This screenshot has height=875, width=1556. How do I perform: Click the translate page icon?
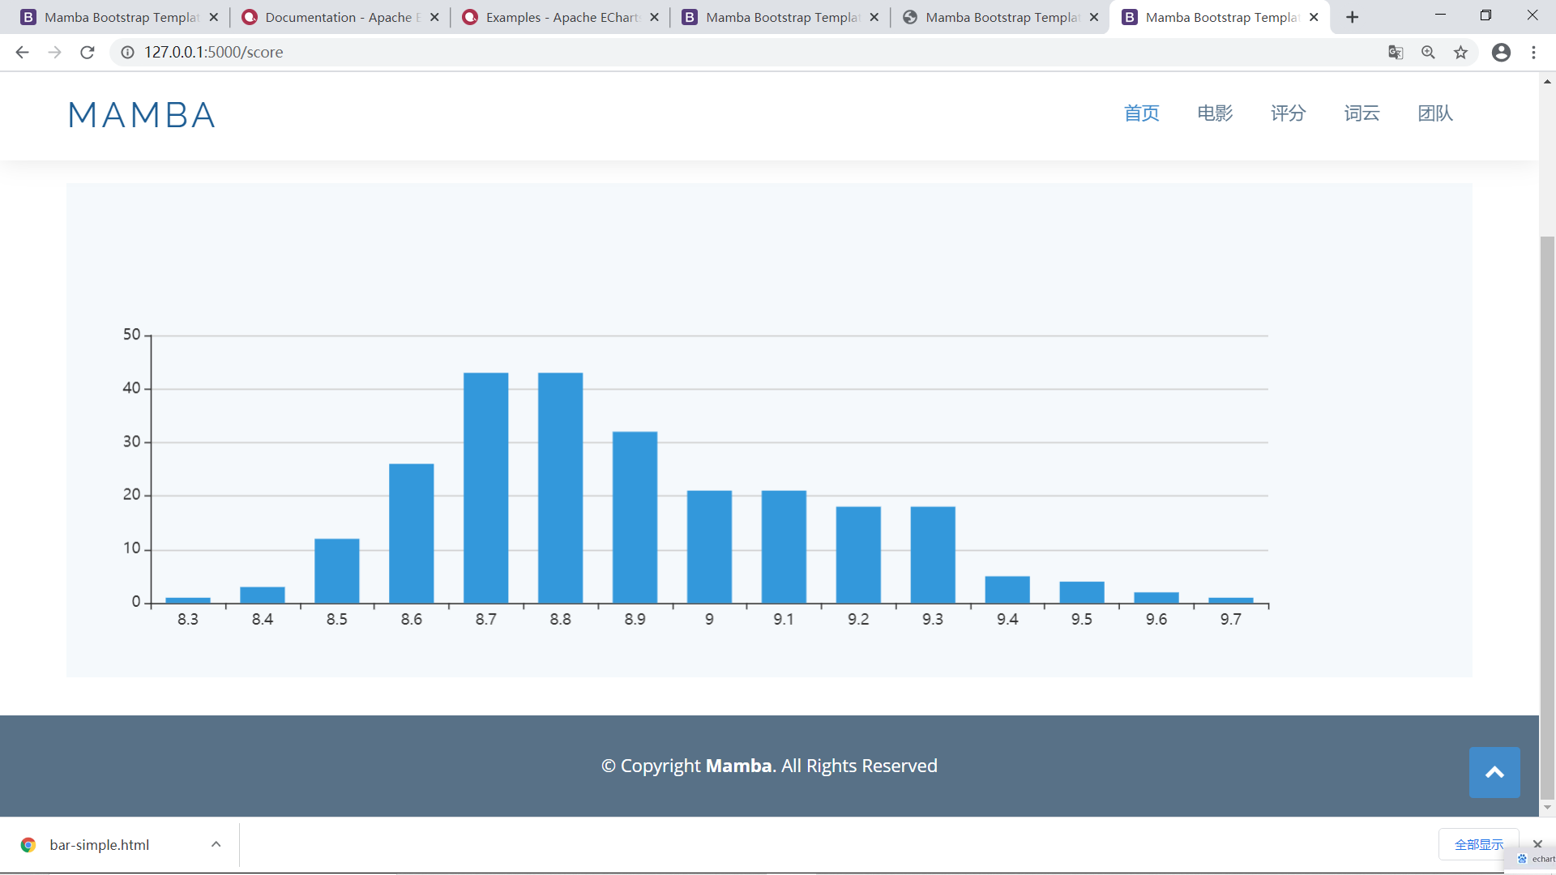pos(1395,53)
